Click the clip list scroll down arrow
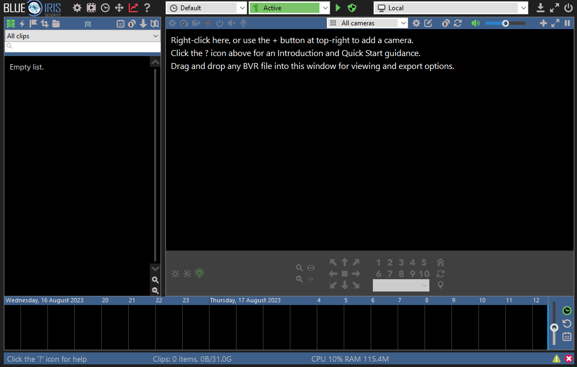 pos(155,269)
